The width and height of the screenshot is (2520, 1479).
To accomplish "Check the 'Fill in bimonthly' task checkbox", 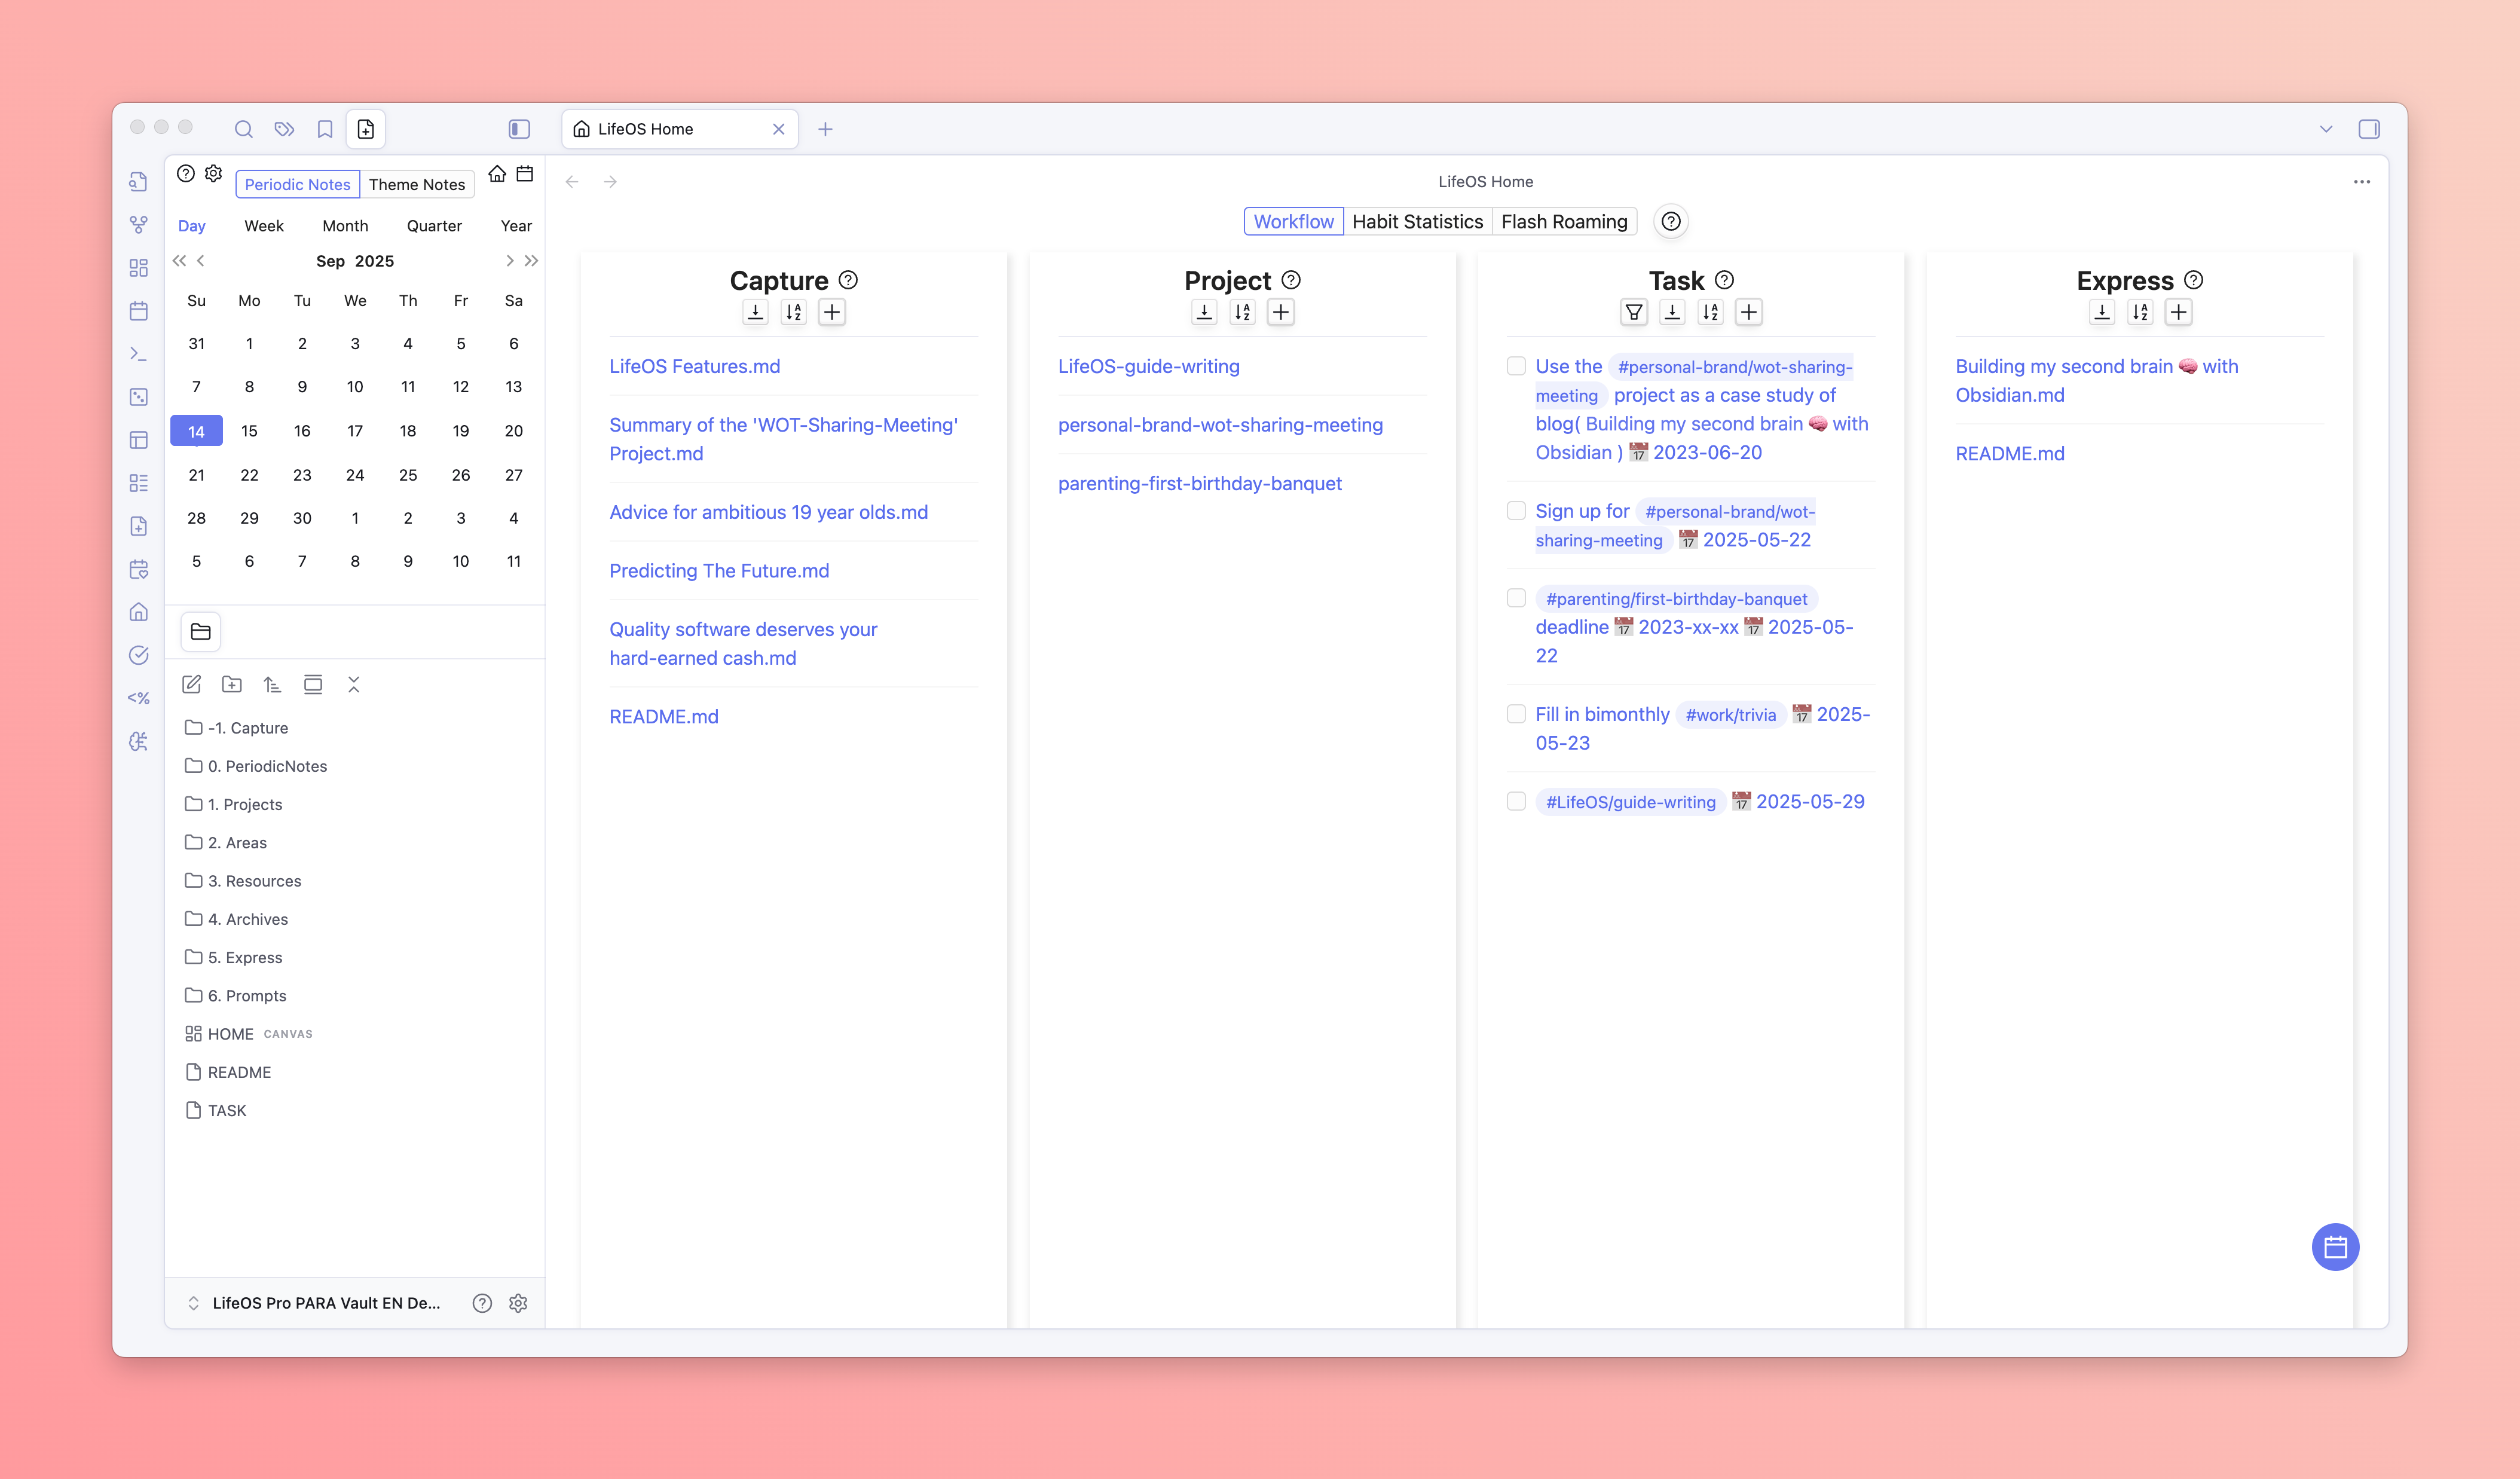I will click(1516, 714).
